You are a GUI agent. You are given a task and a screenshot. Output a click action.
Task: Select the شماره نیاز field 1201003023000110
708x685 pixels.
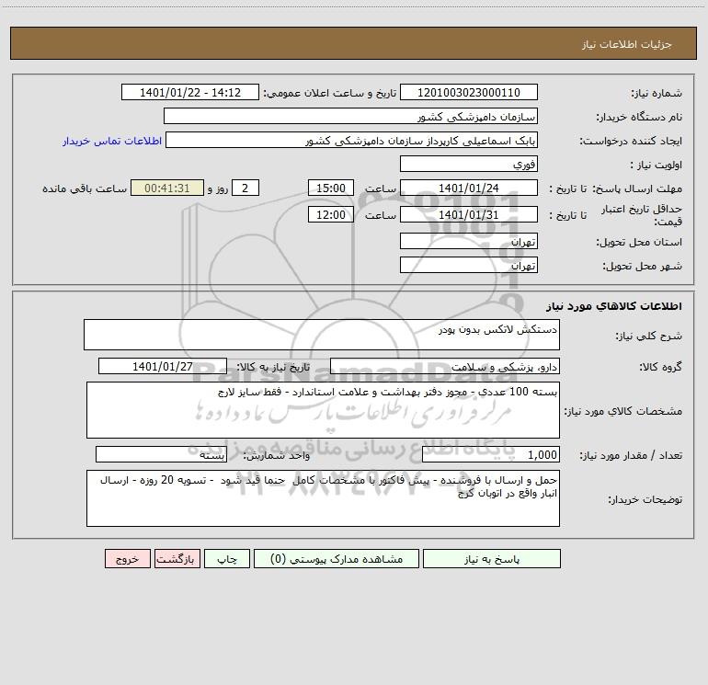[x=469, y=93]
